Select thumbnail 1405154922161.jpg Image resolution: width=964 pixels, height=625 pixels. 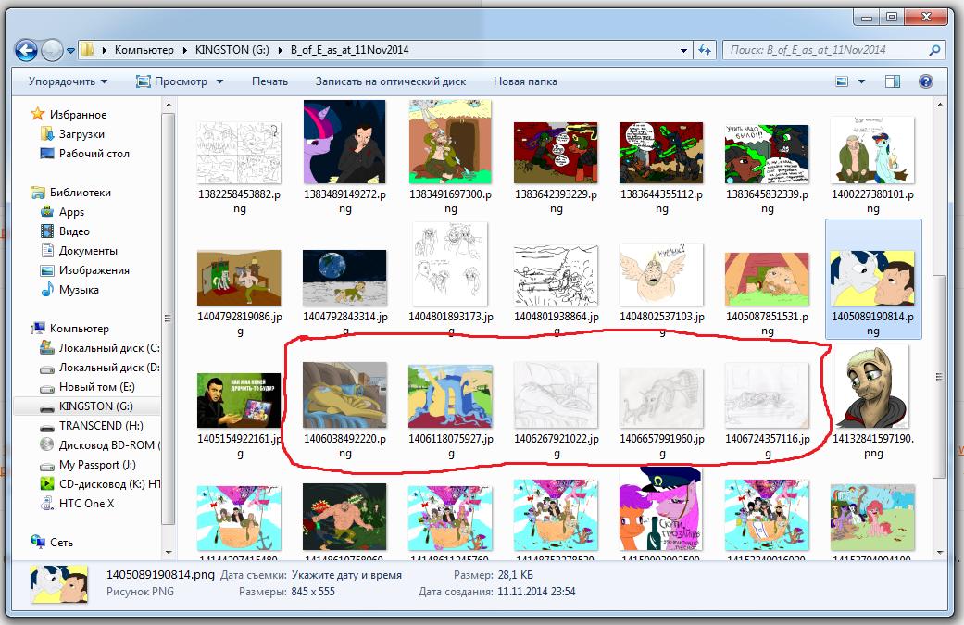tap(239, 401)
